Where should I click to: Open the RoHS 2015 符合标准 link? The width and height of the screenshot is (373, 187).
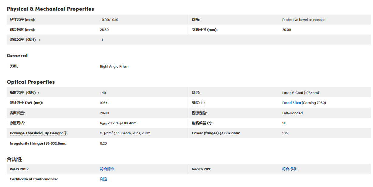click(107, 169)
